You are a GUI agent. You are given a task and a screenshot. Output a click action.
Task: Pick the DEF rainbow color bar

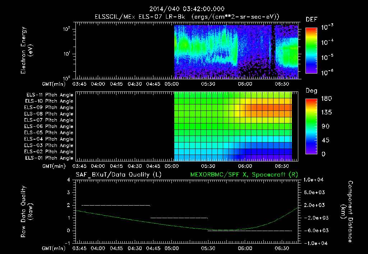(311, 50)
